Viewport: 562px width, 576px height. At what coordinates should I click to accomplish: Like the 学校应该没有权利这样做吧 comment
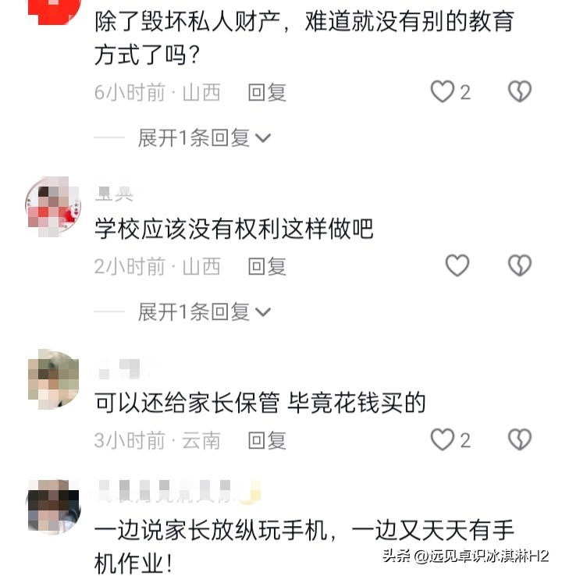457,265
